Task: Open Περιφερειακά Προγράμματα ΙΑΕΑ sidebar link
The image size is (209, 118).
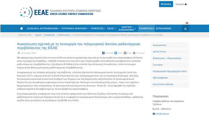Action: (x=170, y=71)
